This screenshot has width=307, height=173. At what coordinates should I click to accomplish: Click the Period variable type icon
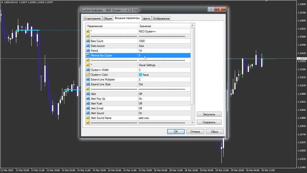[88, 50]
